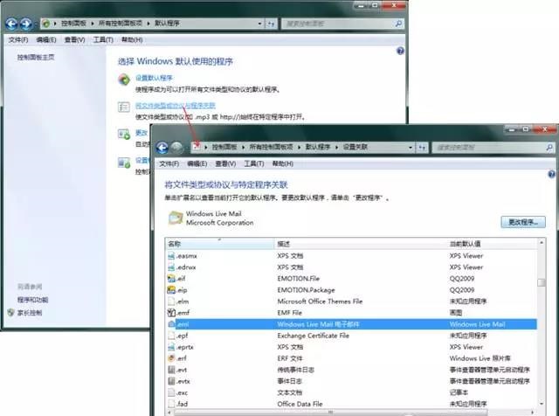The width and height of the screenshot is (559, 416).
Task: Open address history dropdown in Default Programs window
Action: pyautogui.click(x=259, y=24)
